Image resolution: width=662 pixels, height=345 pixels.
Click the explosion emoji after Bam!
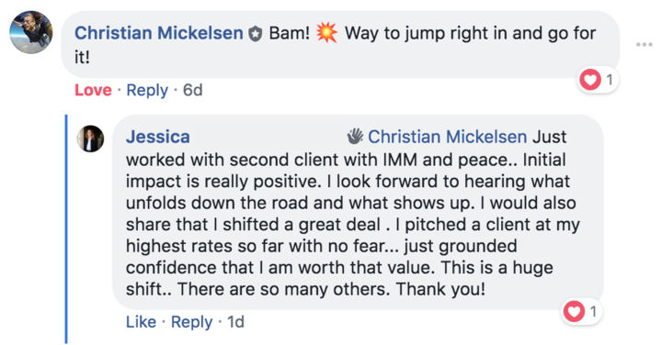coord(326,32)
